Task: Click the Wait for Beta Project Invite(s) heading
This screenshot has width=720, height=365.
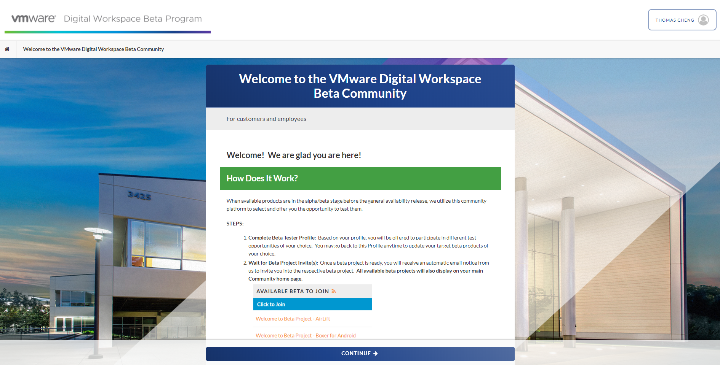Action: tap(283, 263)
